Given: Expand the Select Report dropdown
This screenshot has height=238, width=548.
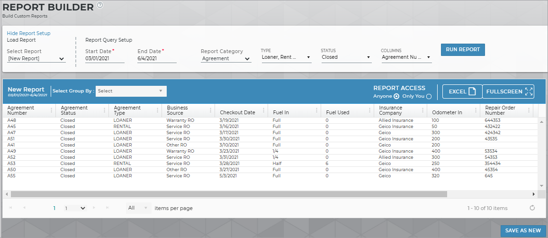Looking at the screenshot, I should coord(36,59).
